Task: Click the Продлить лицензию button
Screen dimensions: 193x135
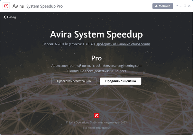Action: [121, 81]
